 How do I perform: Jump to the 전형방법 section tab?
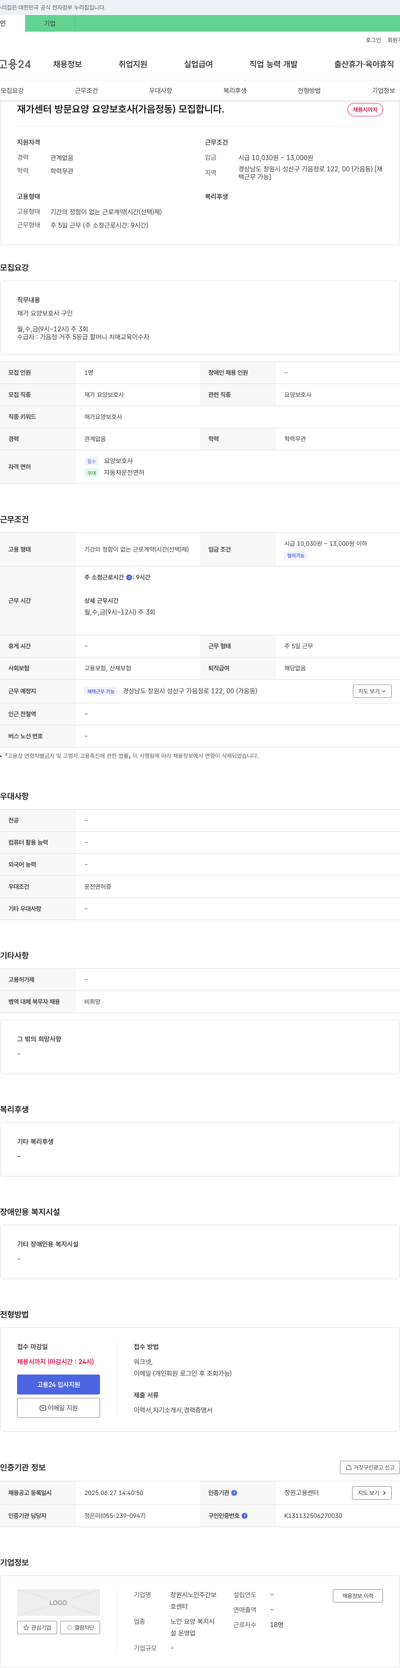(309, 90)
